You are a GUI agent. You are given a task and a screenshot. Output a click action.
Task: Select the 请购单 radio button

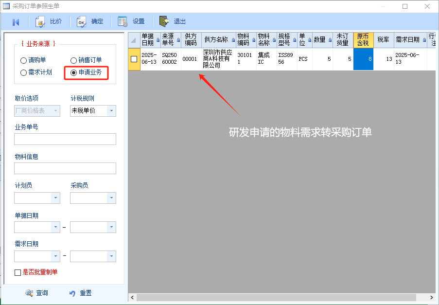(x=23, y=60)
